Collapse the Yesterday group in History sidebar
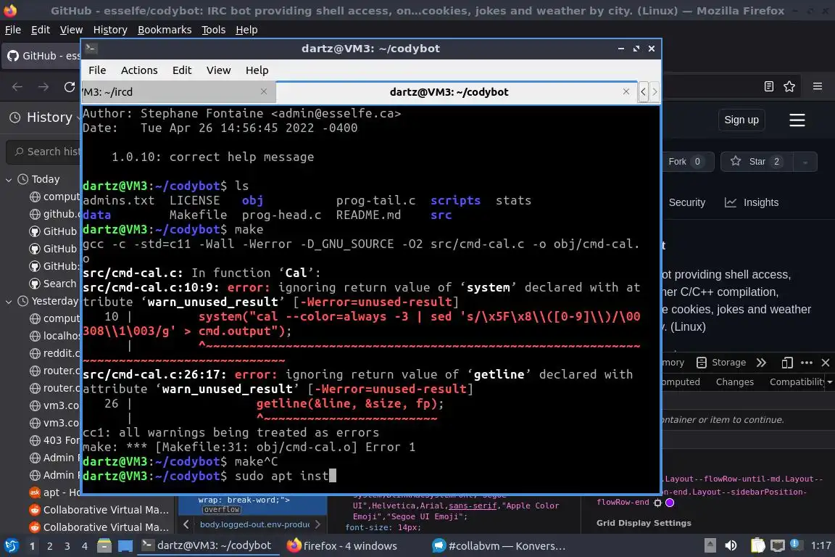 9,302
